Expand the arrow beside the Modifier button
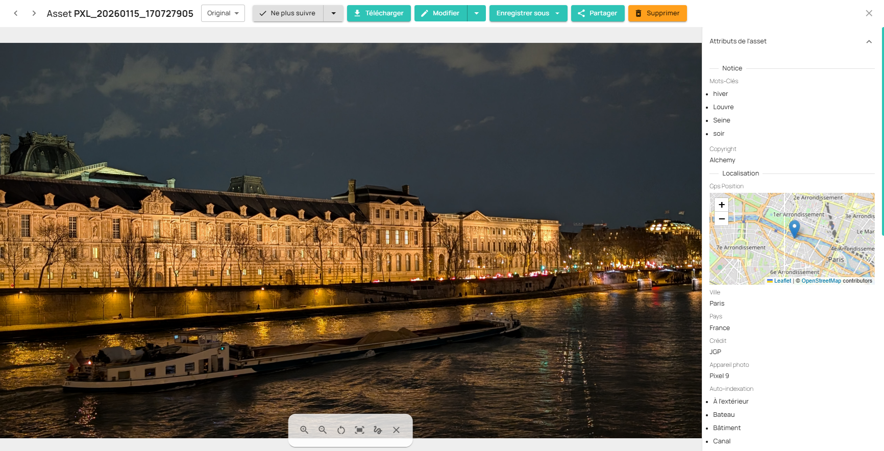 click(476, 13)
